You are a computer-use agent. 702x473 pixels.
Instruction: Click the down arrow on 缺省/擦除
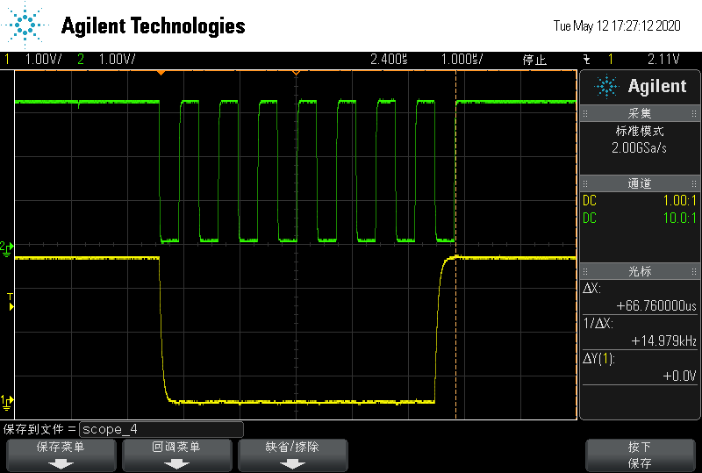pos(293,465)
